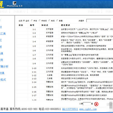
Task: Click the knowledge point cell in row 1-1
Action: (x=50, y=29)
